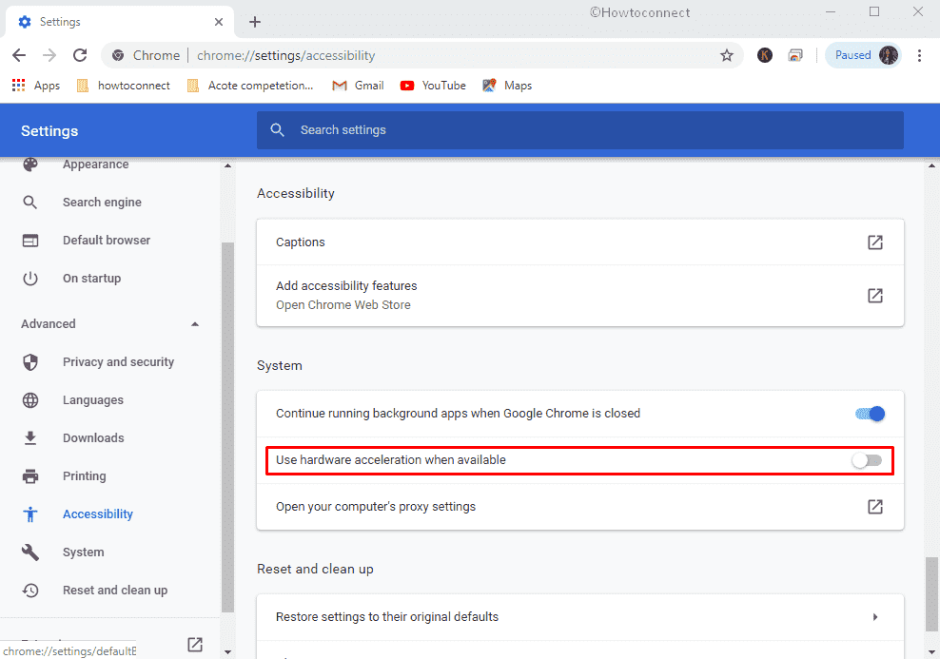The height and width of the screenshot is (659, 940).
Task: Open your computer's proxy settings row
Action: point(580,507)
